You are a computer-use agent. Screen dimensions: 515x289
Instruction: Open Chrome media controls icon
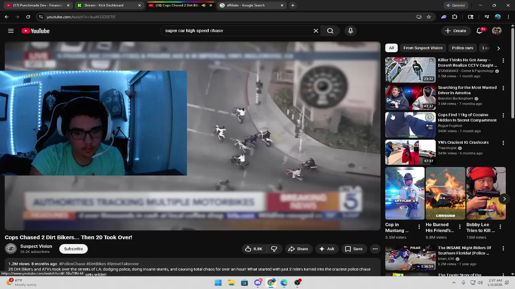tap(486, 17)
